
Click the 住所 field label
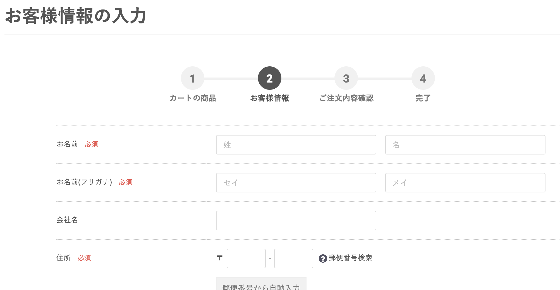pyautogui.click(x=64, y=258)
